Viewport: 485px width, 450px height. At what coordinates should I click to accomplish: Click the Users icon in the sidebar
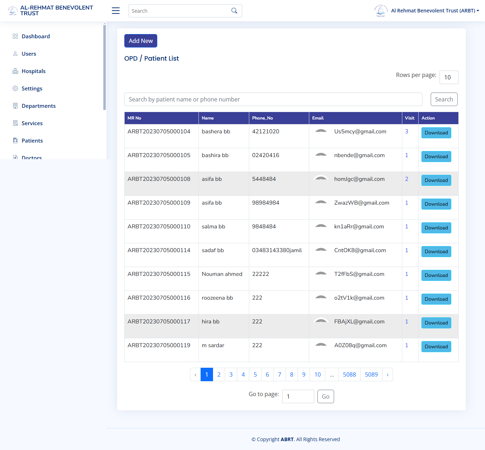click(15, 54)
